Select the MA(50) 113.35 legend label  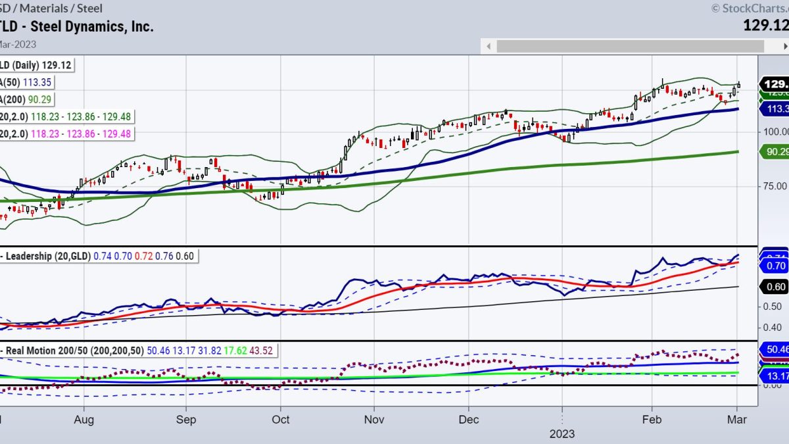click(x=26, y=82)
